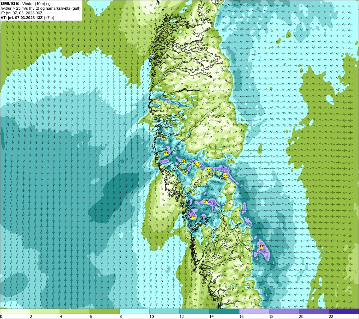Click the legend scale value '12'
The image size is (359, 319).
182,316
